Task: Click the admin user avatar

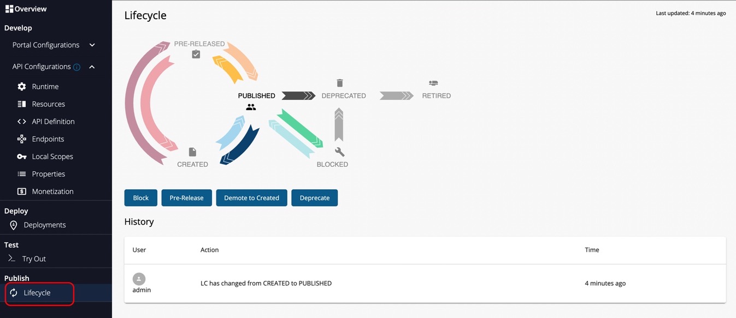Action: (139, 279)
